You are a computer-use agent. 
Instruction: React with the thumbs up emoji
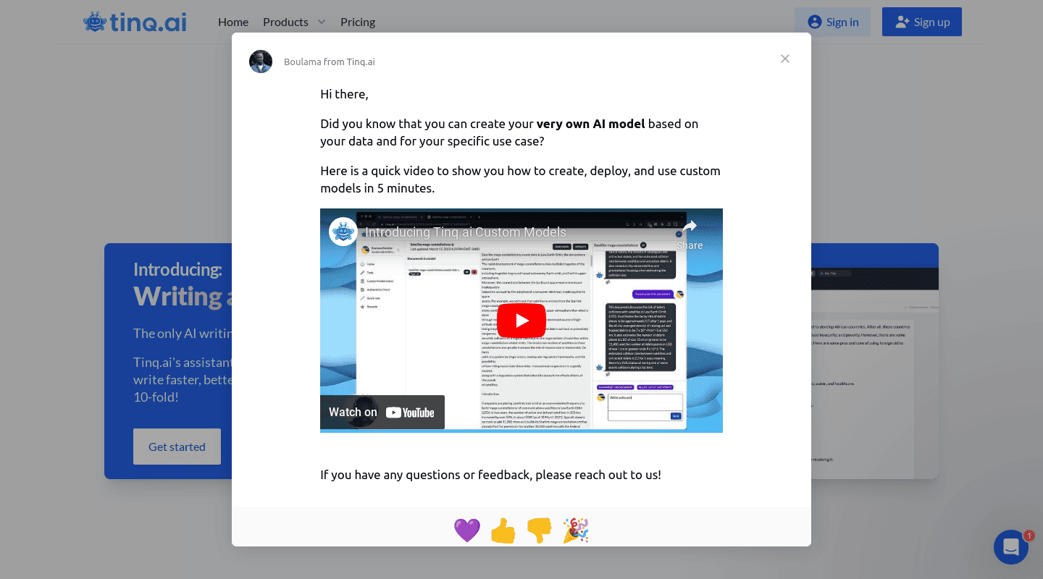[x=503, y=531]
